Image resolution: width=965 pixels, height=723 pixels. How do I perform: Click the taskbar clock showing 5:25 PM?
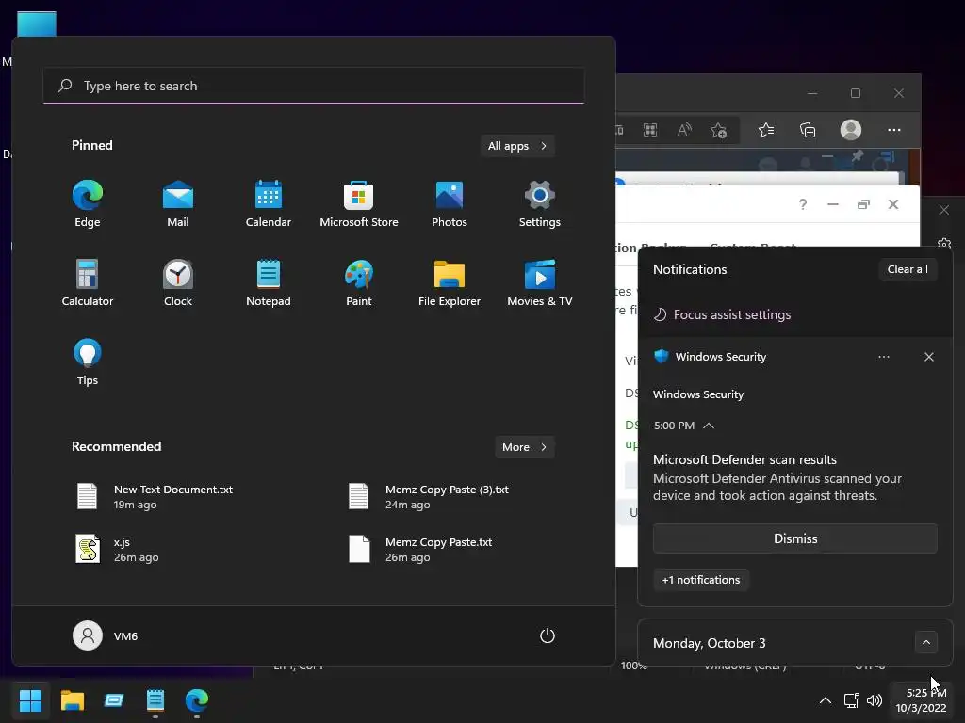pos(921,700)
